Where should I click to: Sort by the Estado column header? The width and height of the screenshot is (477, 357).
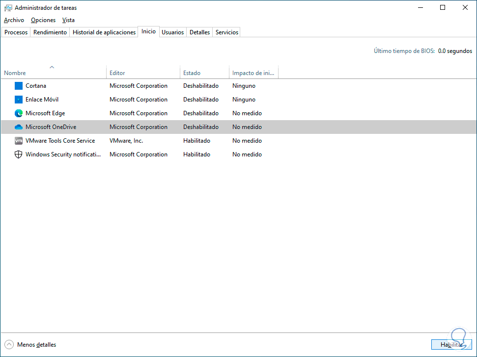pos(204,73)
